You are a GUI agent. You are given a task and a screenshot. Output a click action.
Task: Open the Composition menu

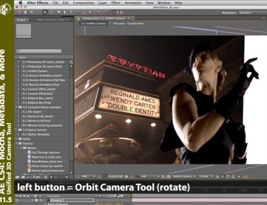84,3
